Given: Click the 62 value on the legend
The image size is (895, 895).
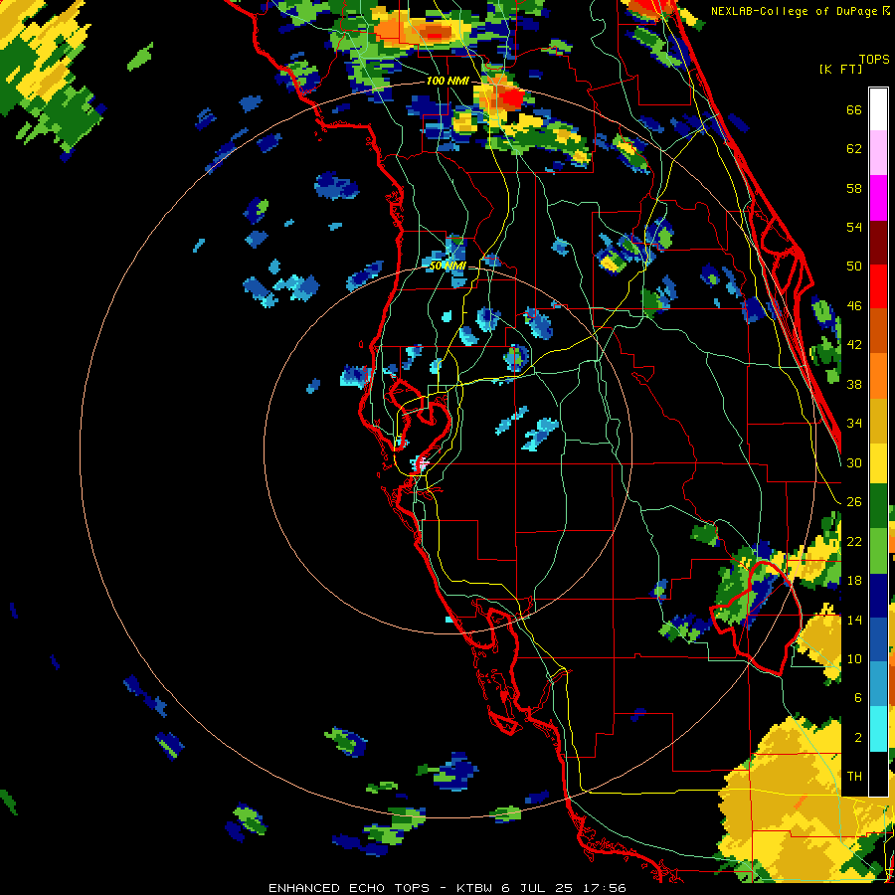Looking at the screenshot, I should pos(854,149).
